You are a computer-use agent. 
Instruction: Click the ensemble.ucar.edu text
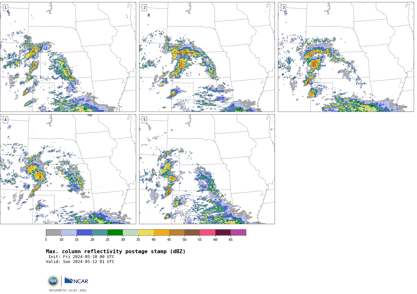pos(68,290)
